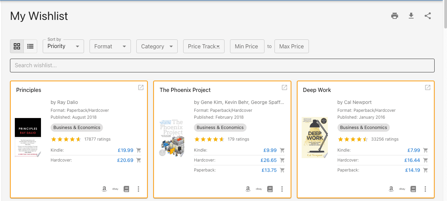
Task: Open the Sort by Priority dropdown
Action: [63, 46]
